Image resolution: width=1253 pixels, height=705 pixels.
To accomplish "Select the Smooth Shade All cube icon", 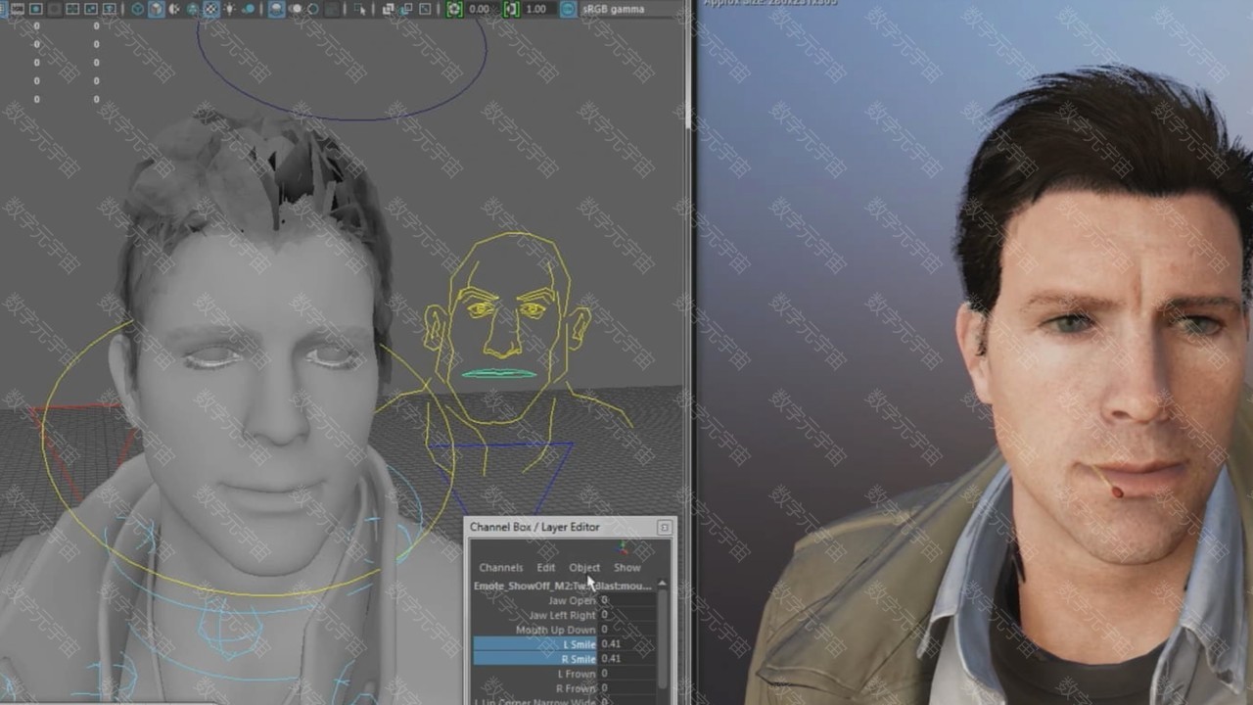I will pos(156,9).
